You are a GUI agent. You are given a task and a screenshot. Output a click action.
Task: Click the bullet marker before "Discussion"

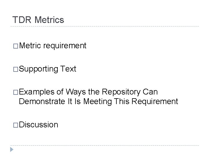16,125
